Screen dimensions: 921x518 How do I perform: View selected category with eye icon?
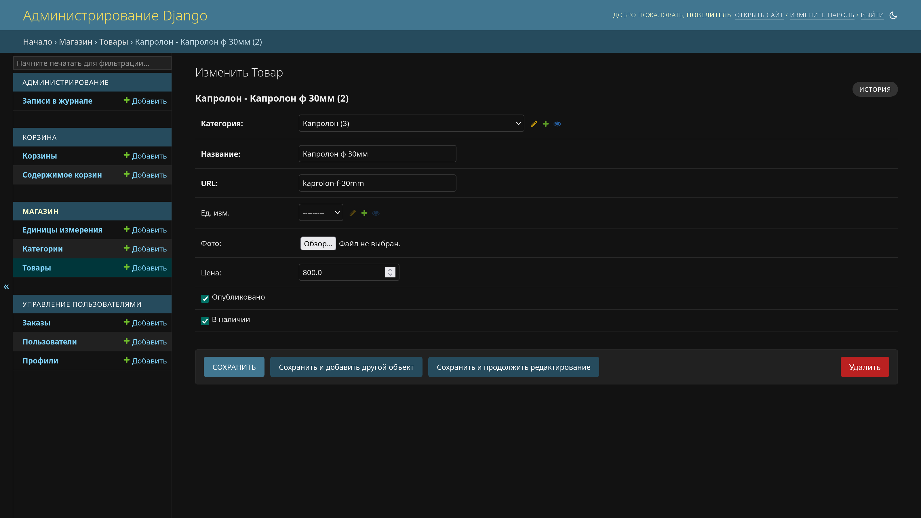click(557, 124)
